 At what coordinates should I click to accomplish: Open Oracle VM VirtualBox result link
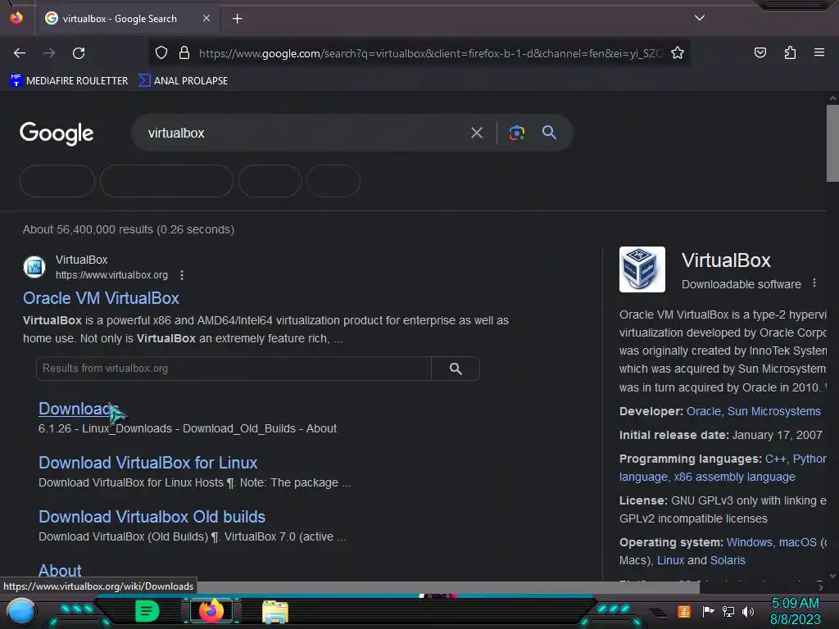(101, 298)
